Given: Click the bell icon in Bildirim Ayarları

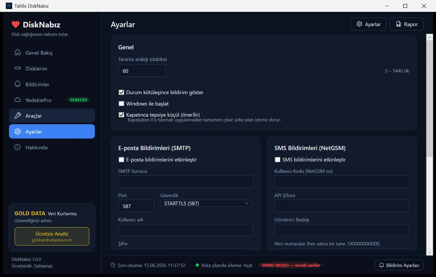Looking at the screenshot, I should tap(382, 265).
